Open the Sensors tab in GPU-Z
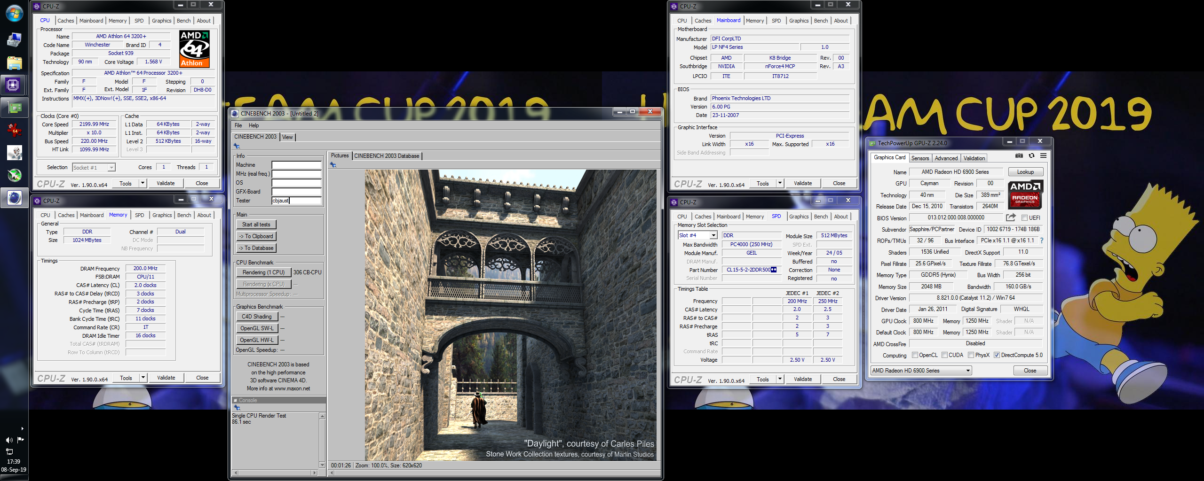The width and height of the screenshot is (1204, 481). [x=920, y=158]
